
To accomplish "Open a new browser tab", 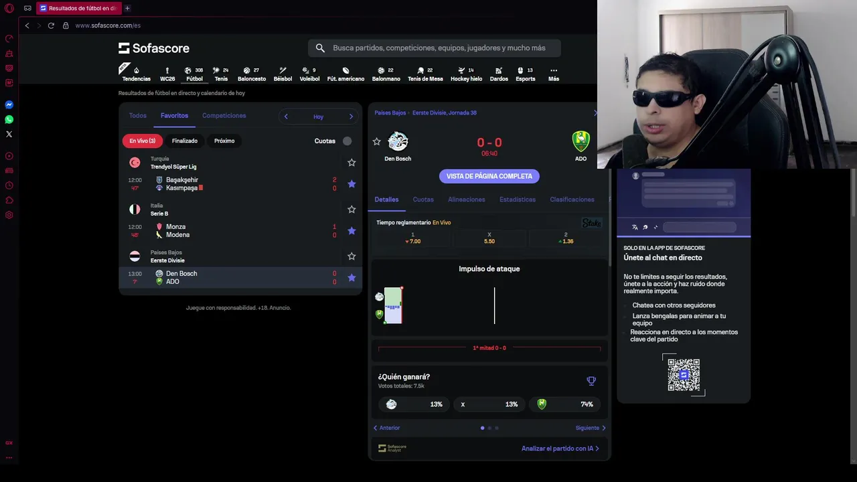I will [x=127, y=8].
